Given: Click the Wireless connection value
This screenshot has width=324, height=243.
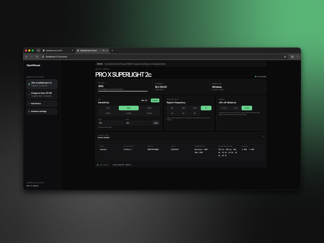Looking at the screenshot, I should pyautogui.click(x=217, y=87).
